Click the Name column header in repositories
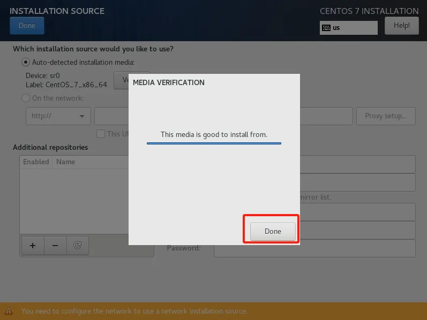 pos(66,162)
